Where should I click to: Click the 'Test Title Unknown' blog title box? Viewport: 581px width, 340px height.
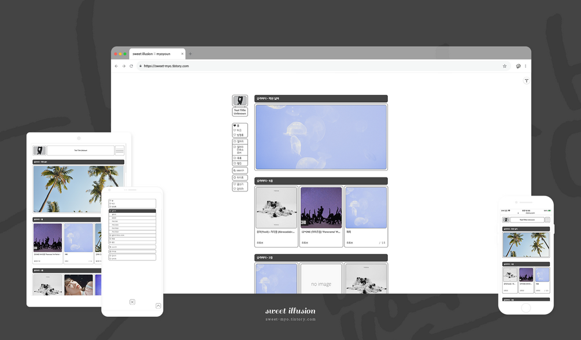point(240,112)
